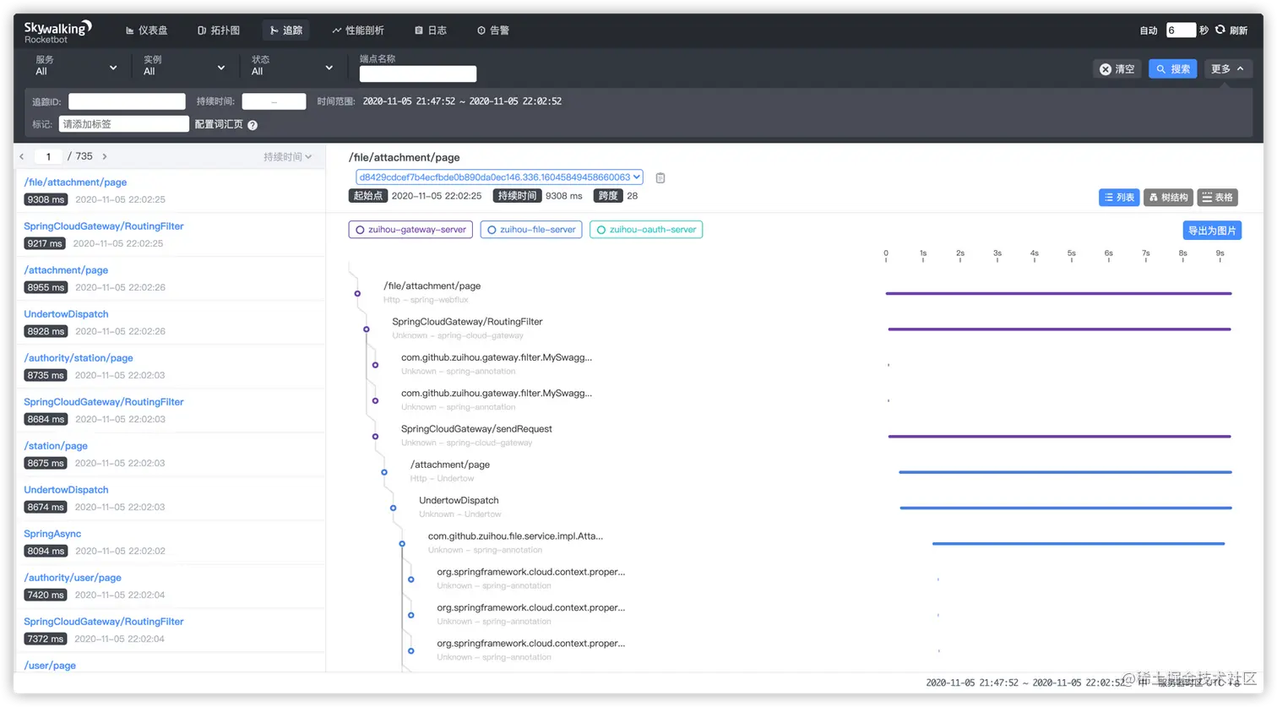Open the 告警 alarm tab
Image resolution: width=1277 pixels, height=707 pixels.
[x=493, y=30]
